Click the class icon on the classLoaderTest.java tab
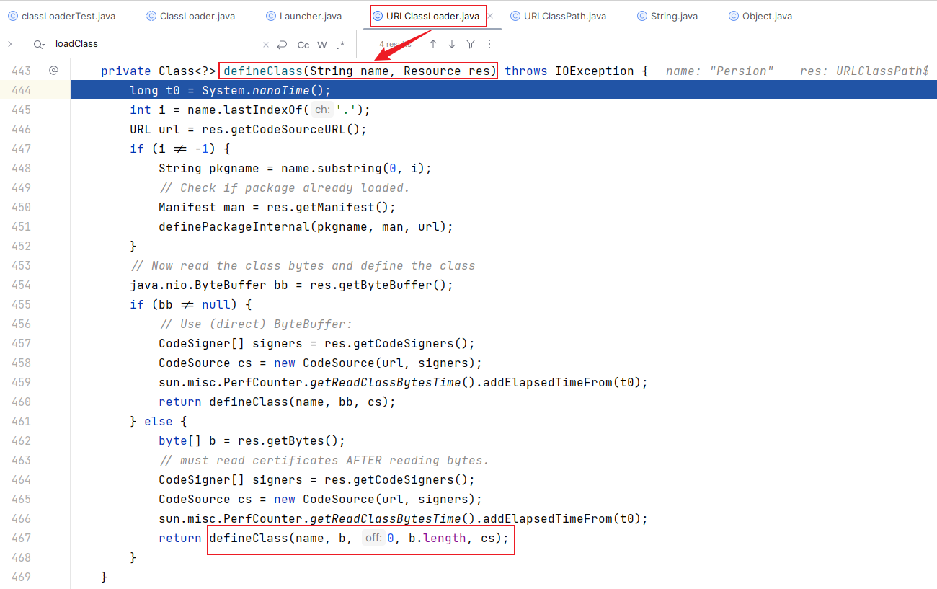The image size is (937, 589). (x=12, y=16)
